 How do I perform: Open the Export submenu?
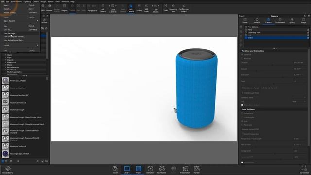[21, 45]
